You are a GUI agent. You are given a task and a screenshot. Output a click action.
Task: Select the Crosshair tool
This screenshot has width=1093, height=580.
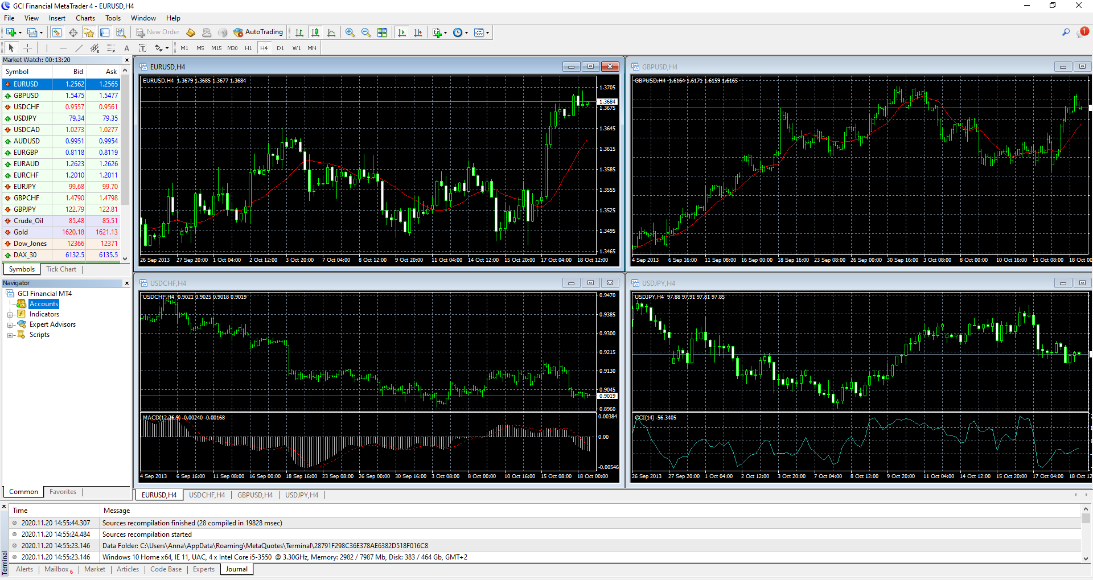point(27,48)
